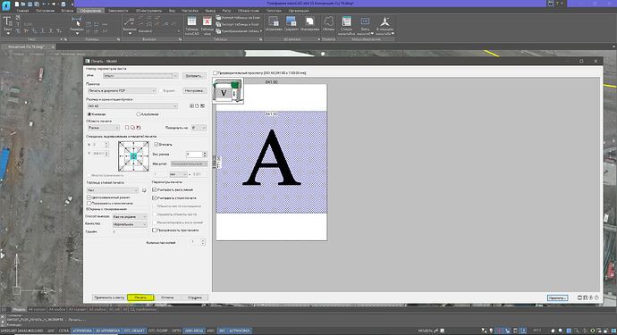The image size is (617, 335).
Task: Open the paper size ISO A0 dropdown
Action: (132, 105)
